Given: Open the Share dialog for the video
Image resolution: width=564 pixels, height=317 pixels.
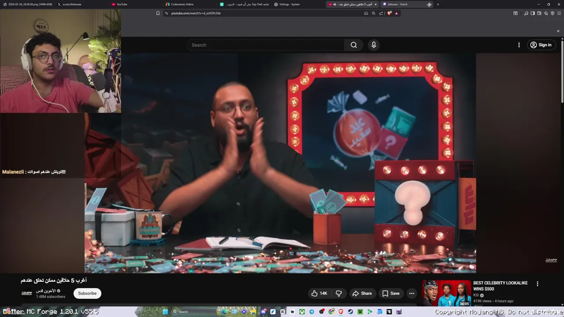Looking at the screenshot, I should 362,293.
